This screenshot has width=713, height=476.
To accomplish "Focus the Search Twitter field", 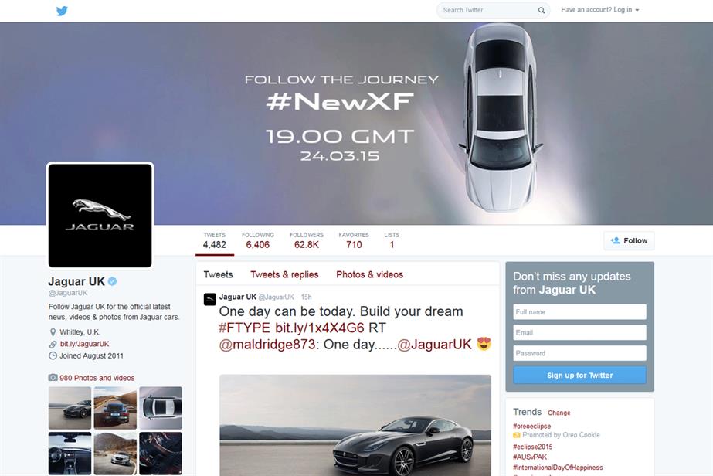I will [493, 10].
